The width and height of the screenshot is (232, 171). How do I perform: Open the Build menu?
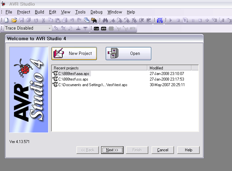pos(40,12)
